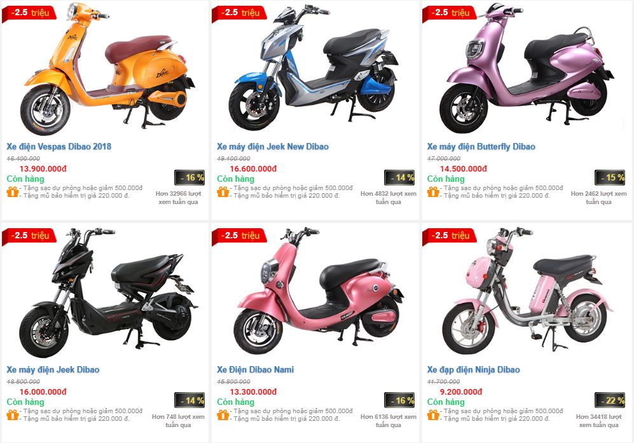Select the orange Vespas scooter image
This screenshot has width=634, height=443.
[x=107, y=69]
